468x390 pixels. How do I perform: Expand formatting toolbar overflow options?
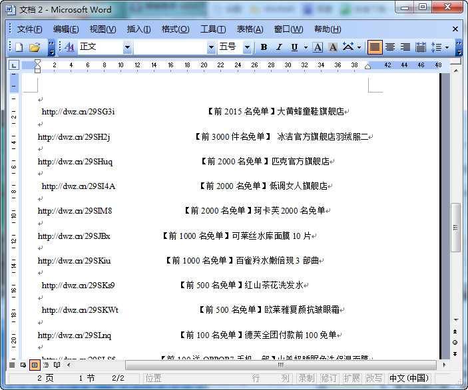coord(459,48)
